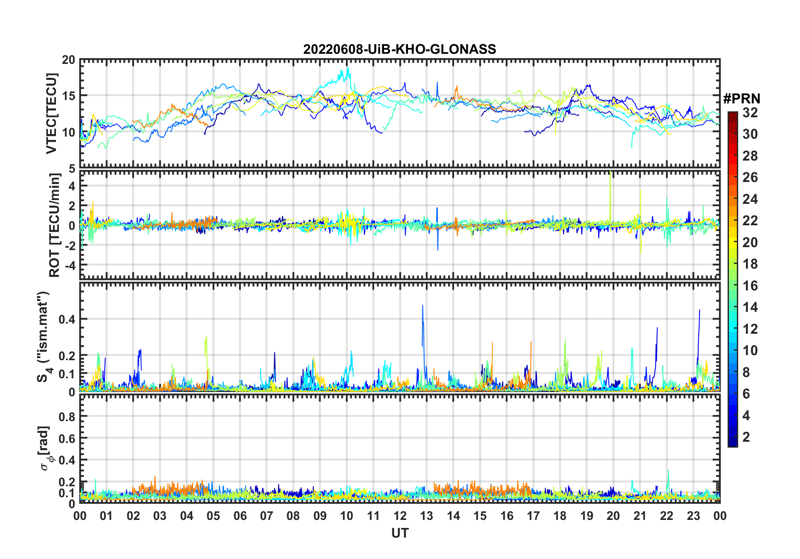Click x-axis hour tick 05
This screenshot has width=800, height=559.
click(x=213, y=516)
